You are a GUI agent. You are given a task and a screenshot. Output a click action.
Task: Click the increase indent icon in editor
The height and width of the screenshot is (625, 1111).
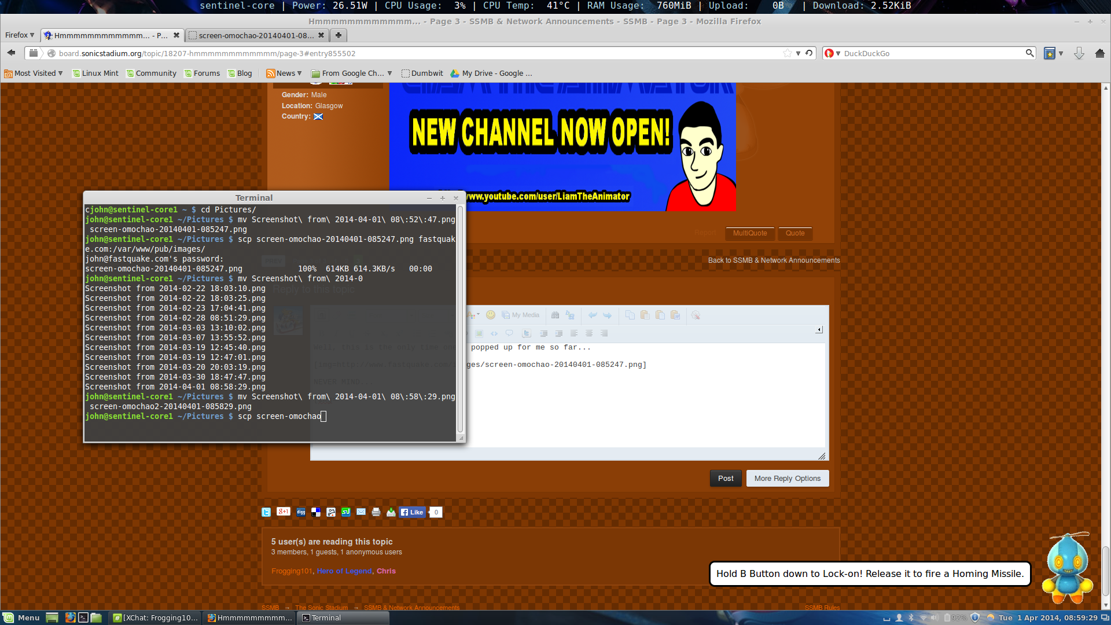pos(559,333)
